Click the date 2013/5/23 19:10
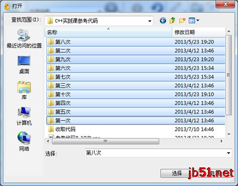The width and height of the screenshot is (238, 186). point(194,94)
